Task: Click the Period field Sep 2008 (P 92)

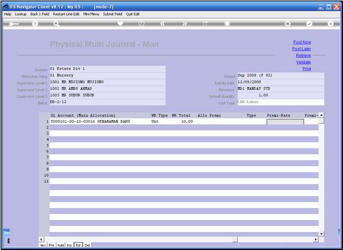Action: tap(281, 75)
